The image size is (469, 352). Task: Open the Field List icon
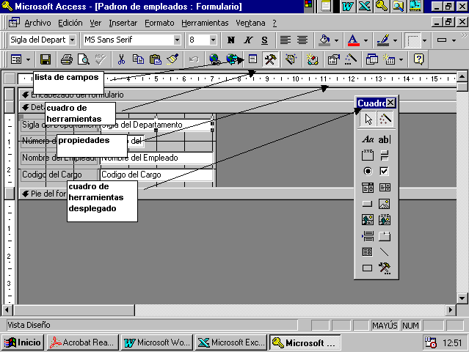(252, 59)
